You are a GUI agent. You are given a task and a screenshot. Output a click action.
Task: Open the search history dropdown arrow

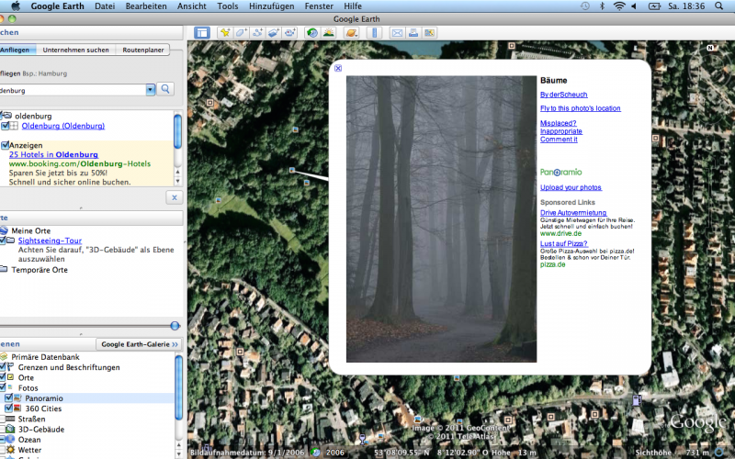pos(150,89)
